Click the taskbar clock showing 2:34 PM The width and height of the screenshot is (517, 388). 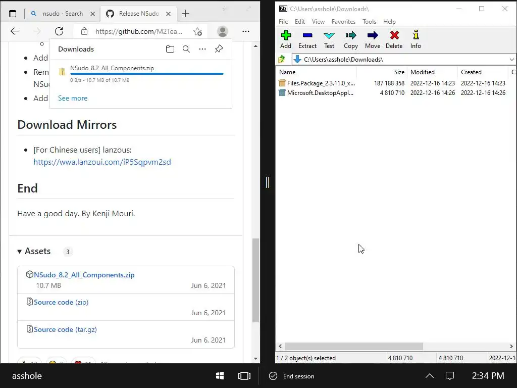point(488,376)
